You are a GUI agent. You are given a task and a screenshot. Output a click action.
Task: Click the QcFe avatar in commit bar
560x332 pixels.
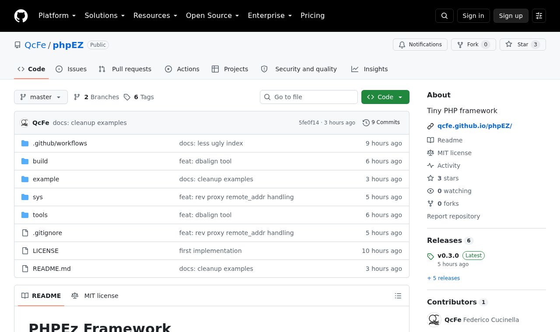point(25,123)
